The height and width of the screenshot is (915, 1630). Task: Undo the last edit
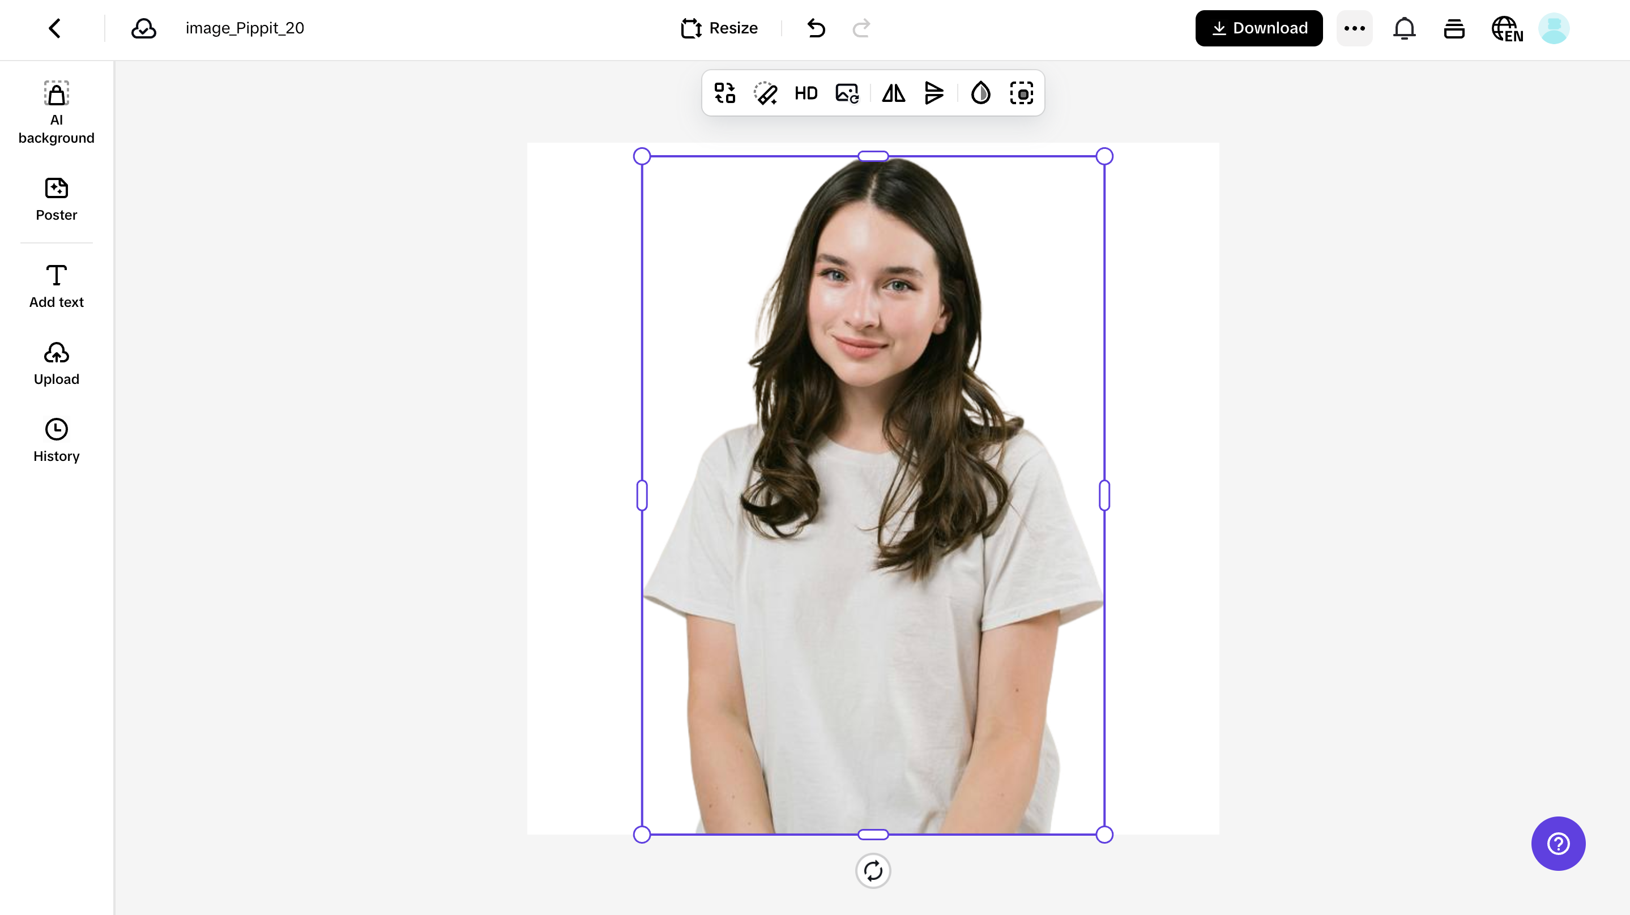[816, 28]
